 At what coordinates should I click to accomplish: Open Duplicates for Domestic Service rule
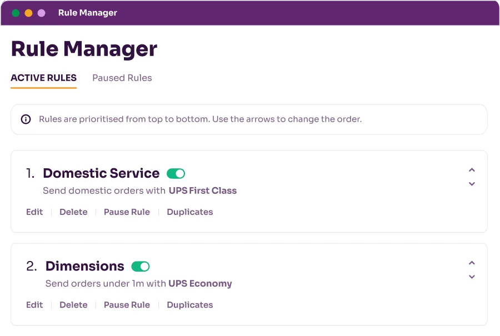coord(190,212)
